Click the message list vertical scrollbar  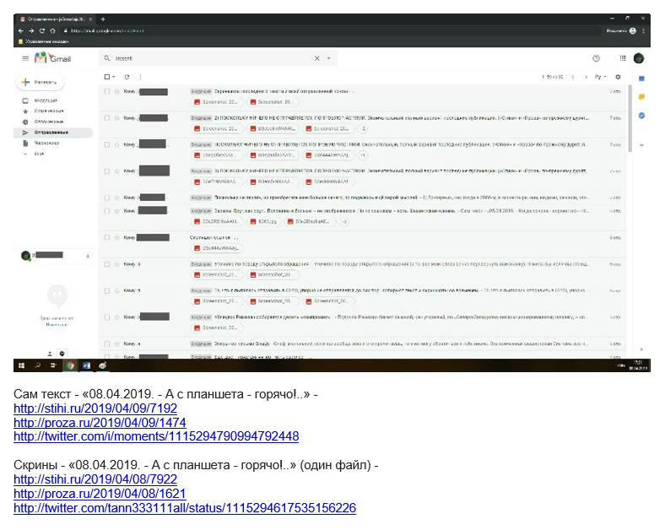(630, 119)
